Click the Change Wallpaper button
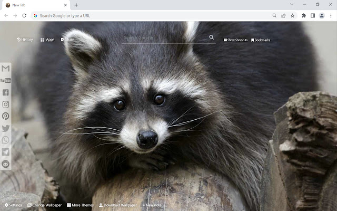Image resolution: width=337 pixels, height=211 pixels. click(44, 205)
